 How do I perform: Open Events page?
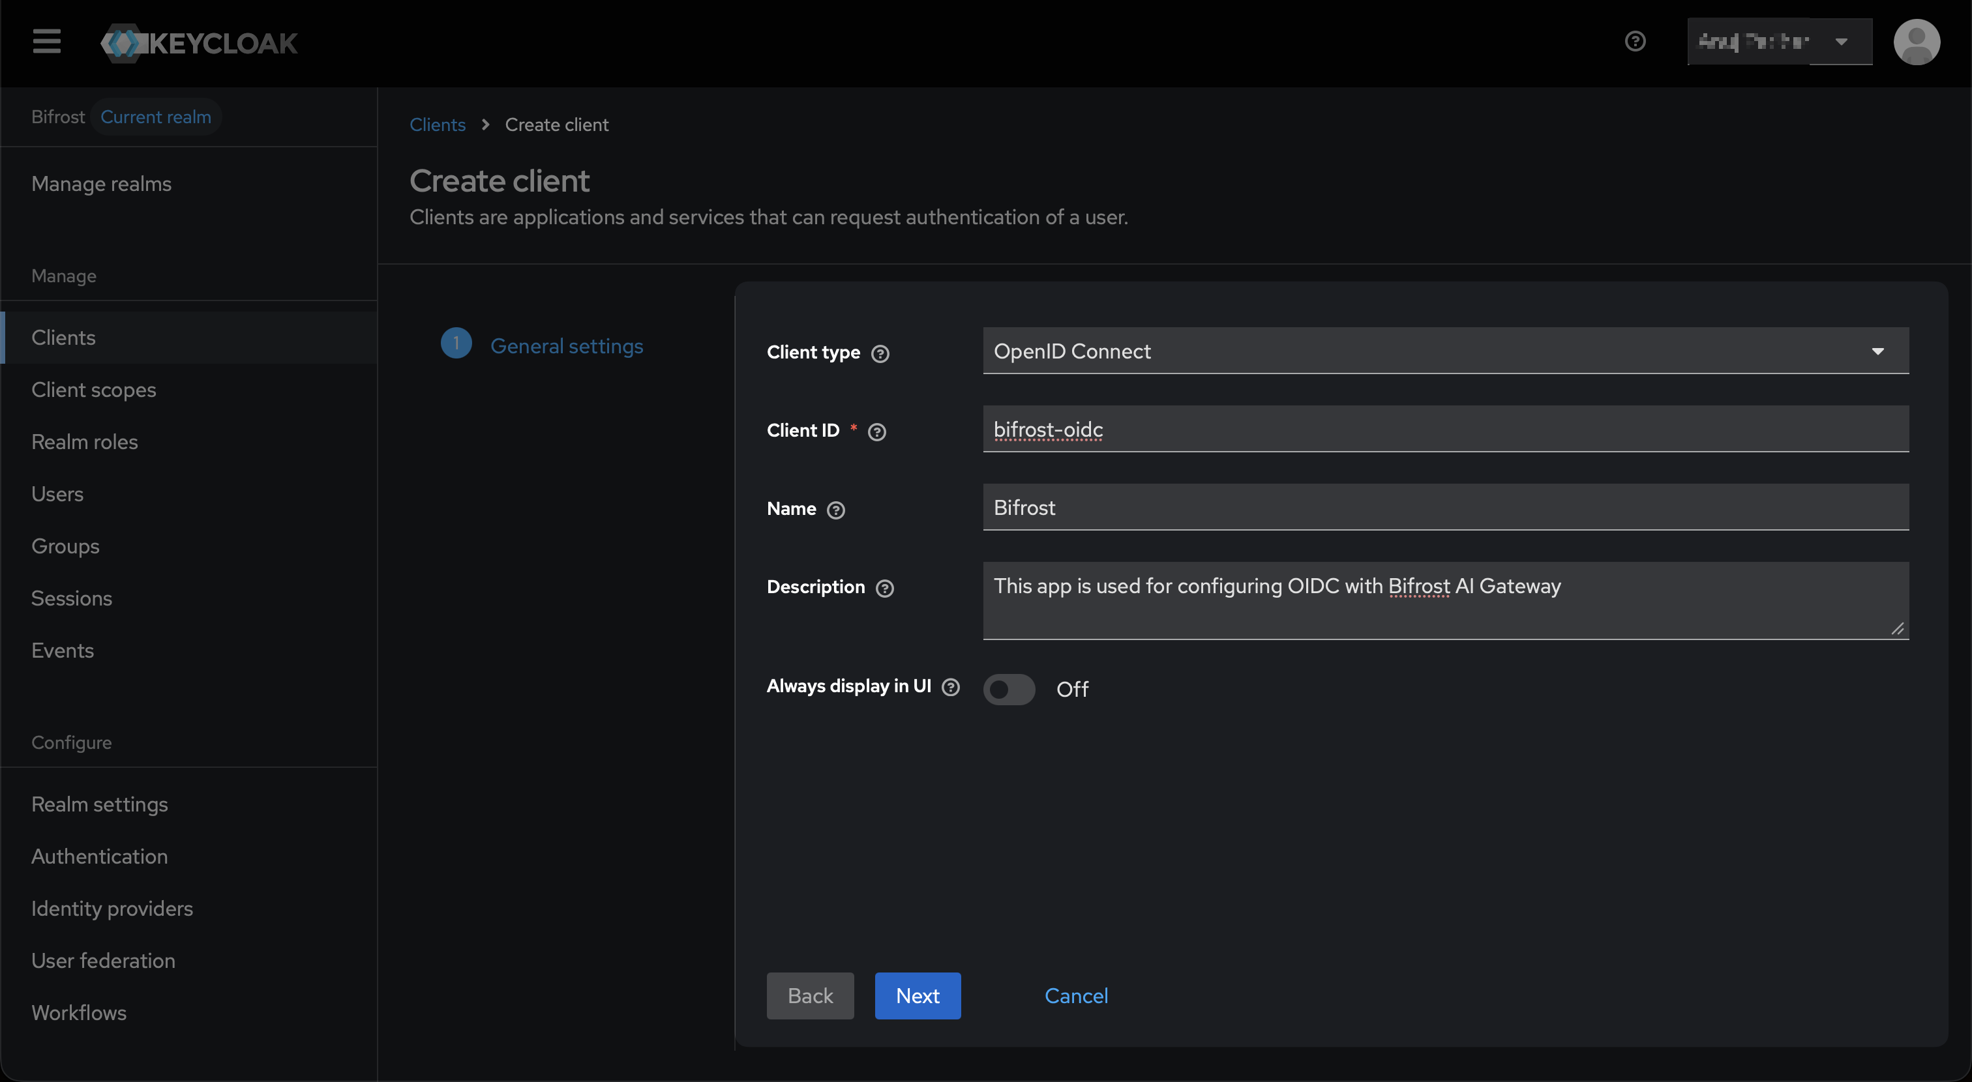pyautogui.click(x=188, y=651)
